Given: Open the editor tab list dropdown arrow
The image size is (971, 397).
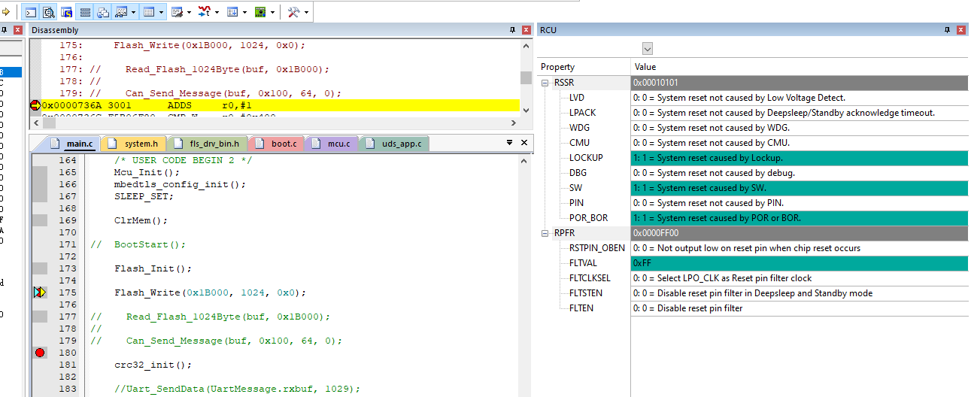Looking at the screenshot, I should 509,142.
